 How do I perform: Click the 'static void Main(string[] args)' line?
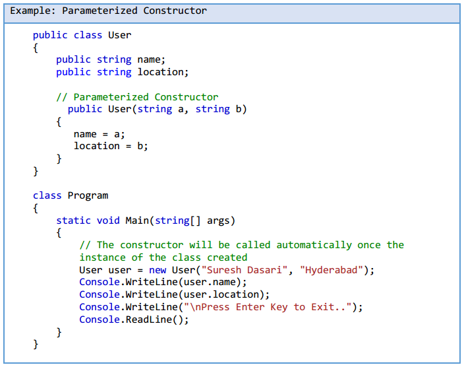146,221
